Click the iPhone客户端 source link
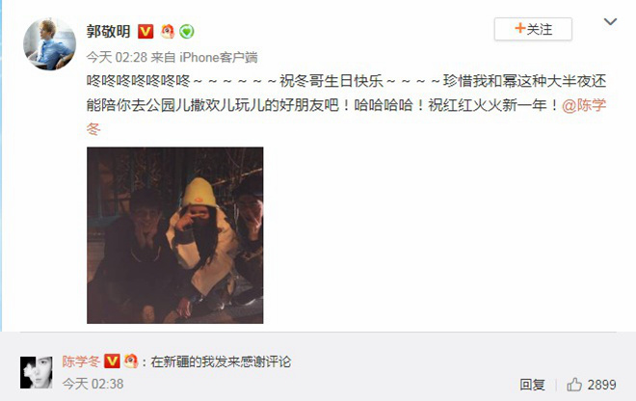The height and width of the screenshot is (401, 636). pos(219,57)
